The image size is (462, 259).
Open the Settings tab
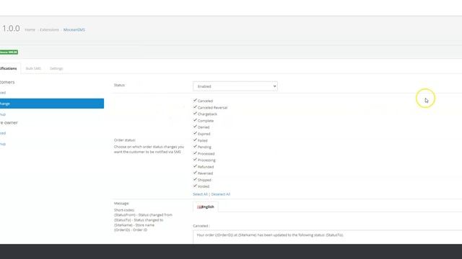(56, 68)
